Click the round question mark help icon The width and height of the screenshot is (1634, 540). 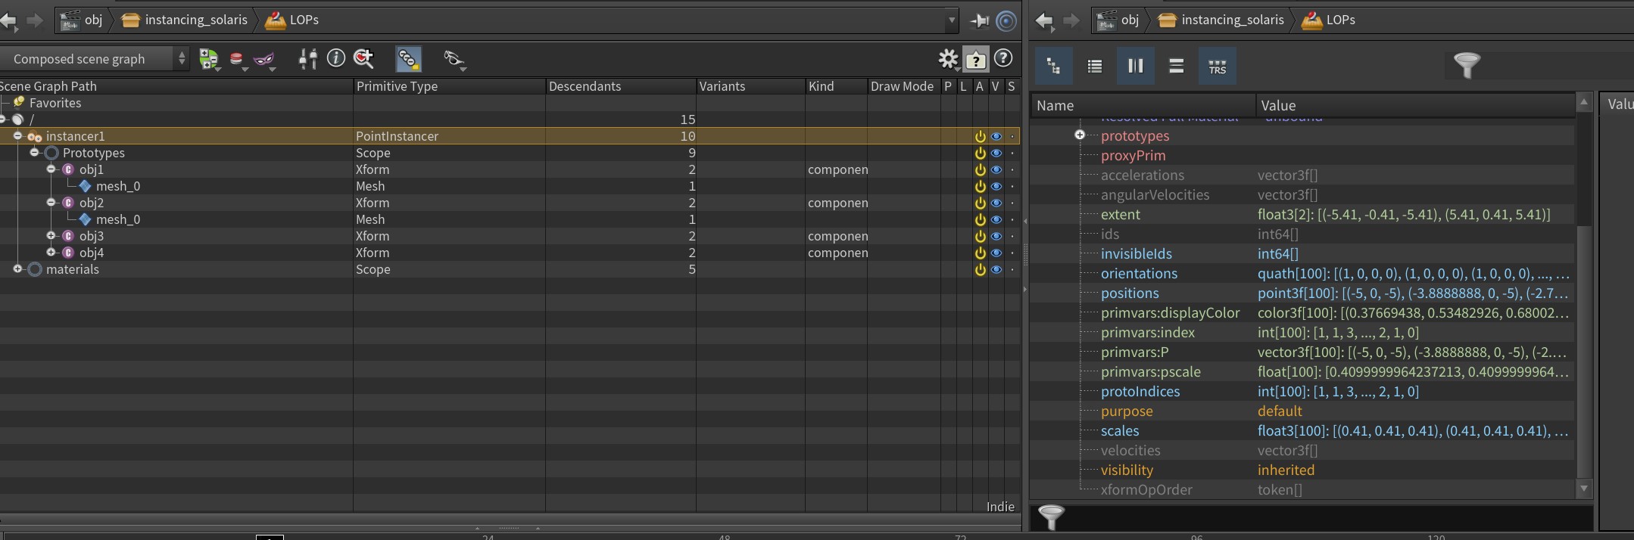coord(1003,58)
